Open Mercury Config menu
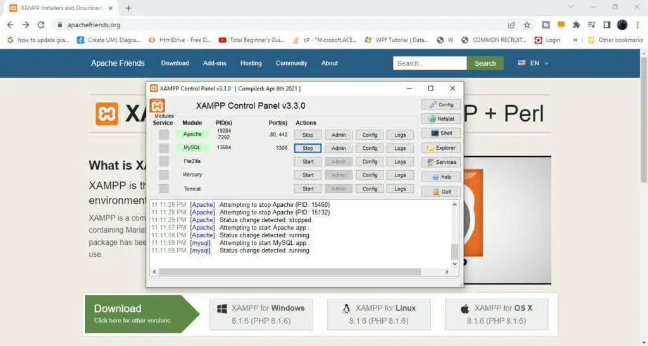Screen dimensions: 648x346 point(370,175)
